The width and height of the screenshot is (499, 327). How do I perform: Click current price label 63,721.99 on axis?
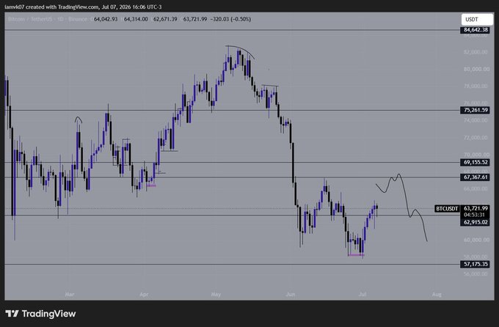coord(476,208)
